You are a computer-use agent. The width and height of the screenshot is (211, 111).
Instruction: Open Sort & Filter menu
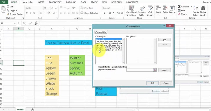point(196,11)
